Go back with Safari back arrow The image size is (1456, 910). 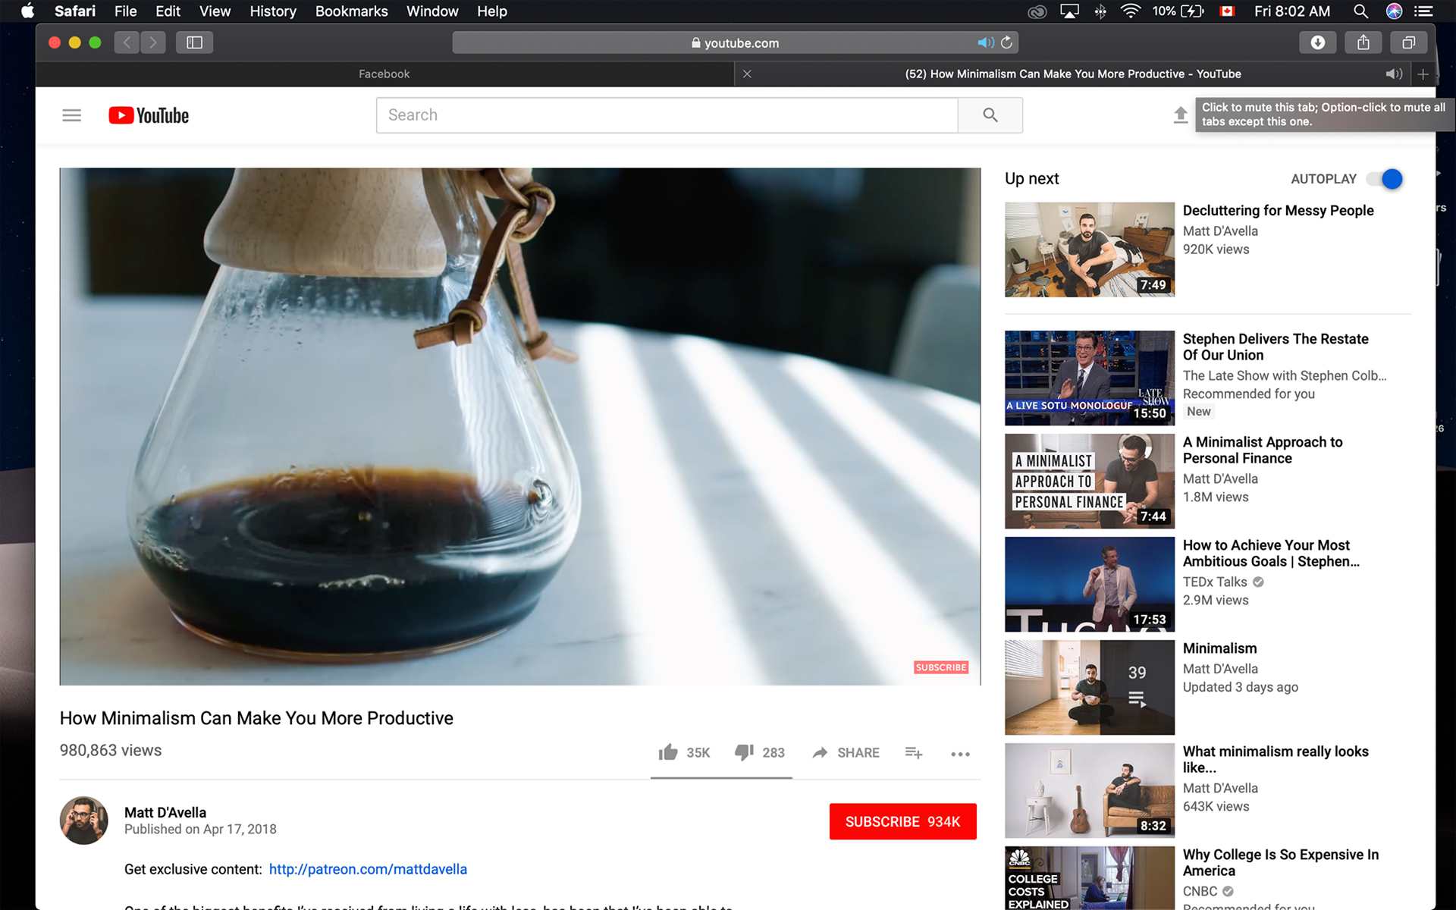[x=127, y=42]
